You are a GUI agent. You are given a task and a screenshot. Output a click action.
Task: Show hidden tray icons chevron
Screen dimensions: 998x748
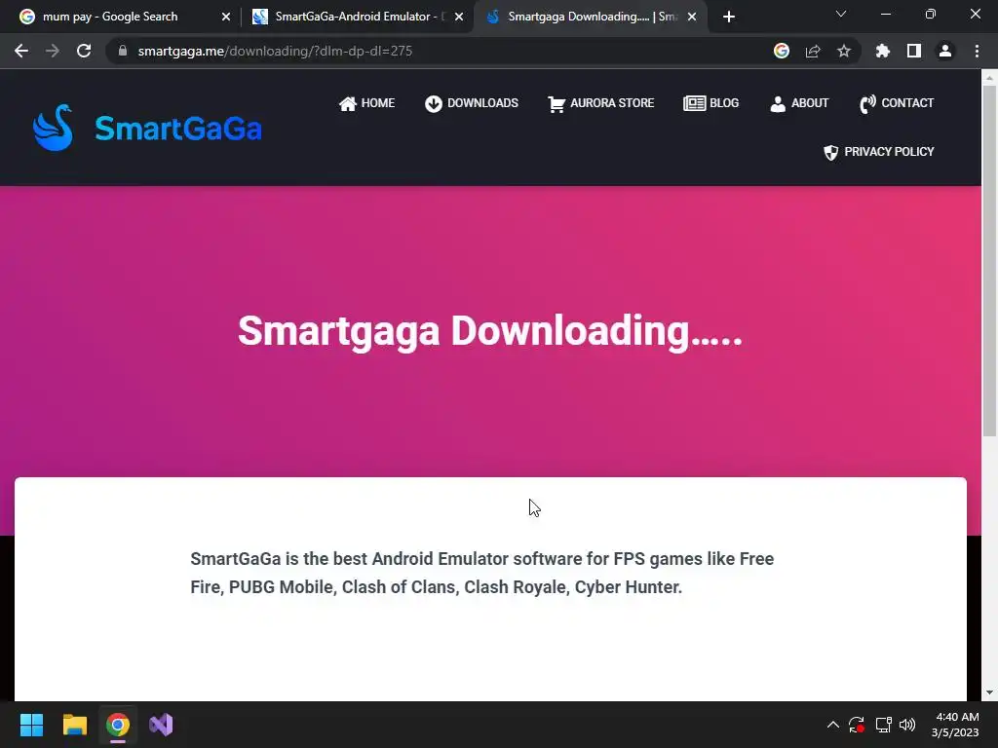[x=832, y=725]
